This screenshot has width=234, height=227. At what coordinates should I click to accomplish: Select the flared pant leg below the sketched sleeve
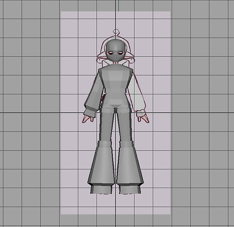click(x=130, y=165)
